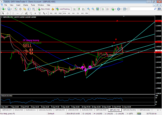
Task: Open the Templates icon
Action: [124, 9]
